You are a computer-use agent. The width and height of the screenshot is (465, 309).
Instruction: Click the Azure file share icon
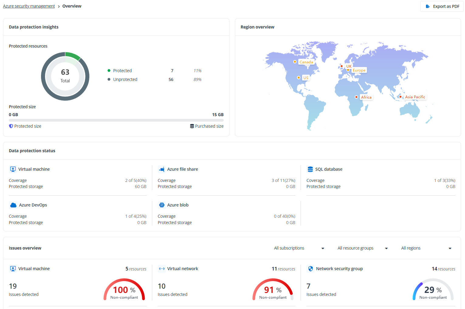tap(162, 169)
